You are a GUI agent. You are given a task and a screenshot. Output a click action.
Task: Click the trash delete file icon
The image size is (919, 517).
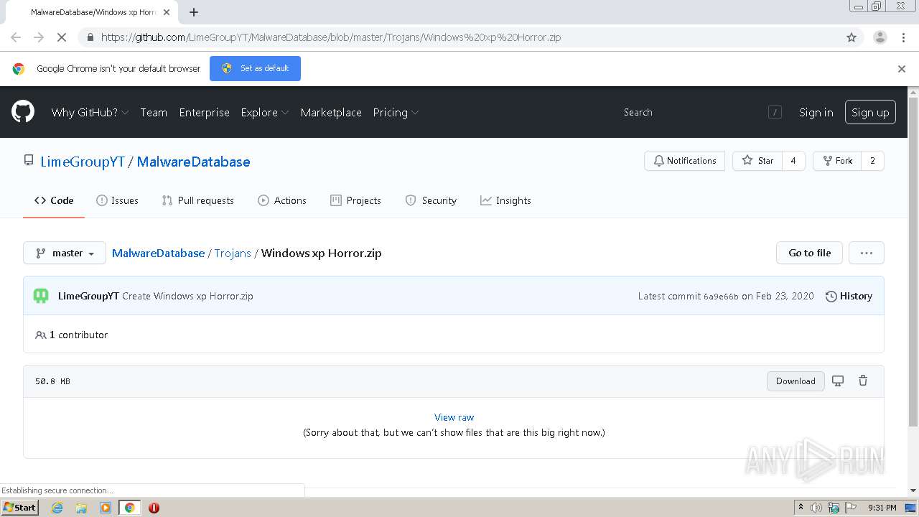point(863,381)
